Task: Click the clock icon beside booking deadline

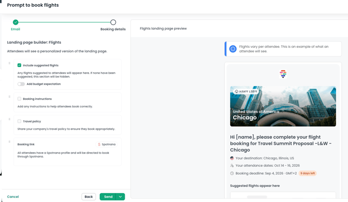Action: click(x=232, y=173)
